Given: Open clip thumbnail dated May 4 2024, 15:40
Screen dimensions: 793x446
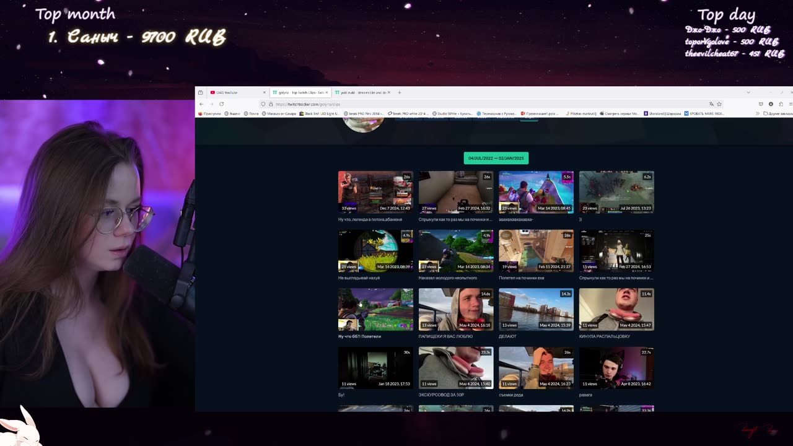Looking at the screenshot, I should click(456, 368).
